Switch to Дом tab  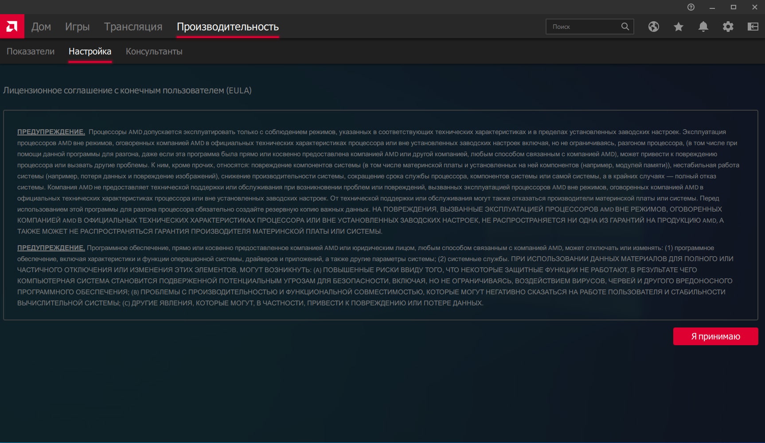click(x=41, y=27)
